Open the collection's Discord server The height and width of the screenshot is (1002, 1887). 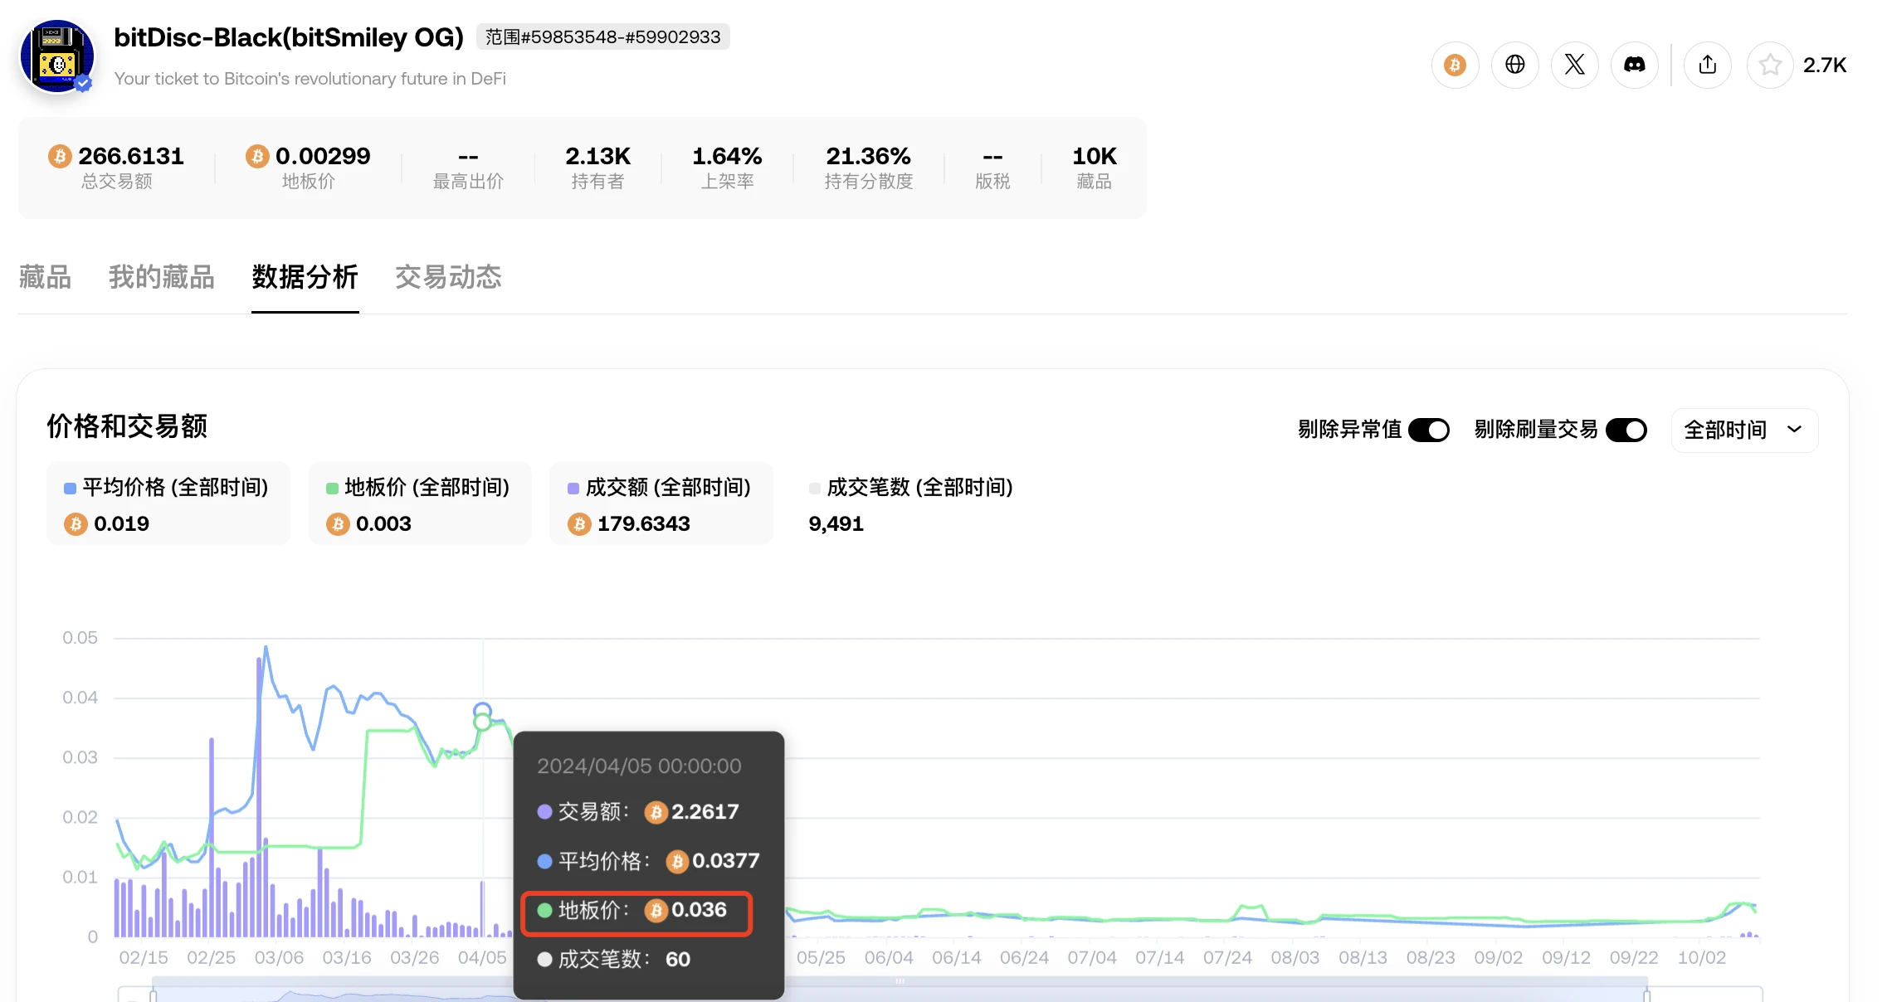click(1634, 64)
